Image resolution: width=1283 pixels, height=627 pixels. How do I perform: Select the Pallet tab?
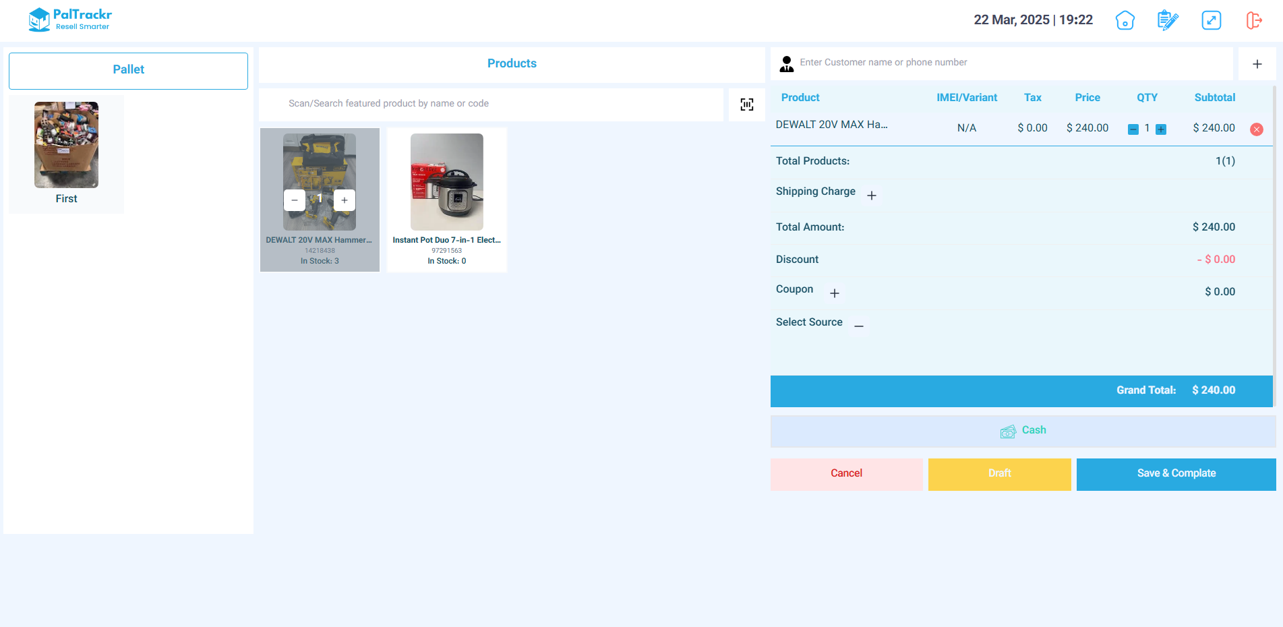click(x=128, y=71)
